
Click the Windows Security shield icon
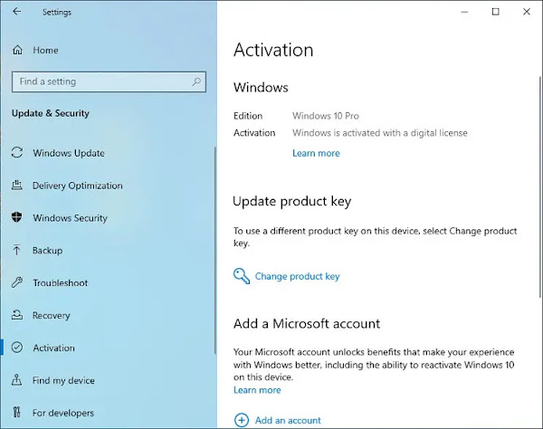point(16,217)
